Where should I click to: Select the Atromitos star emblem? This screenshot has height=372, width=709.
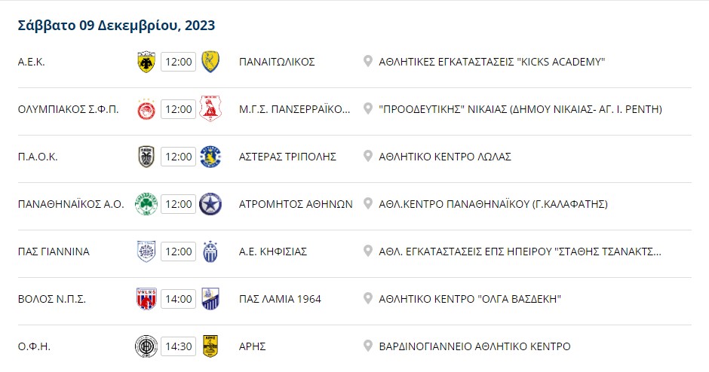pos(210,204)
